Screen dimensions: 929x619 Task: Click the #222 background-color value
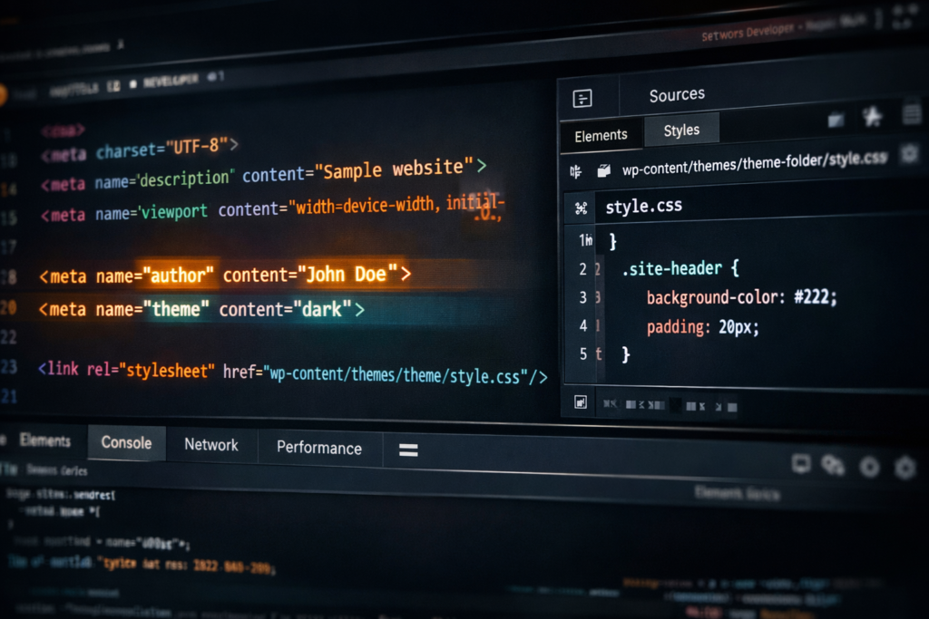(x=817, y=297)
